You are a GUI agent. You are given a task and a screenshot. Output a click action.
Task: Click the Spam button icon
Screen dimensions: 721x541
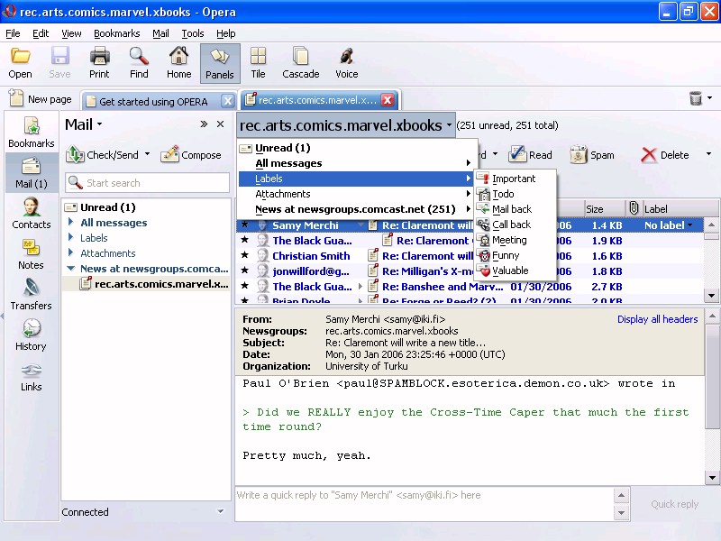[x=579, y=155]
